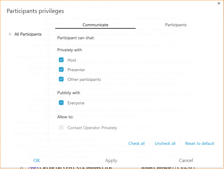This screenshot has width=224, height=169.
Task: Expand the All Participants plus icon
Action: [x=10, y=34]
